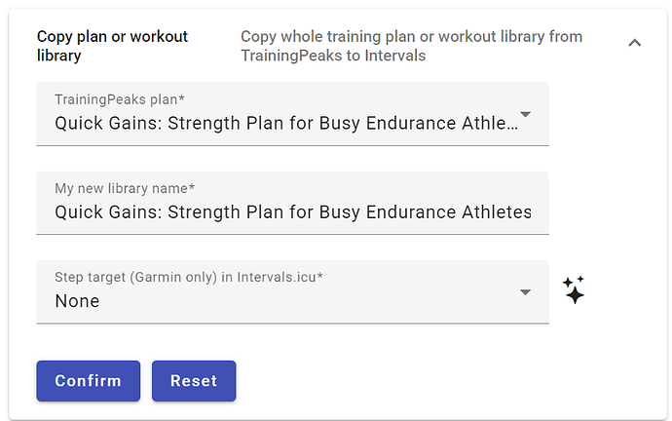Click "TrainingPeaks to Intervals" in the description
This screenshot has width=672, height=421.
(x=333, y=57)
